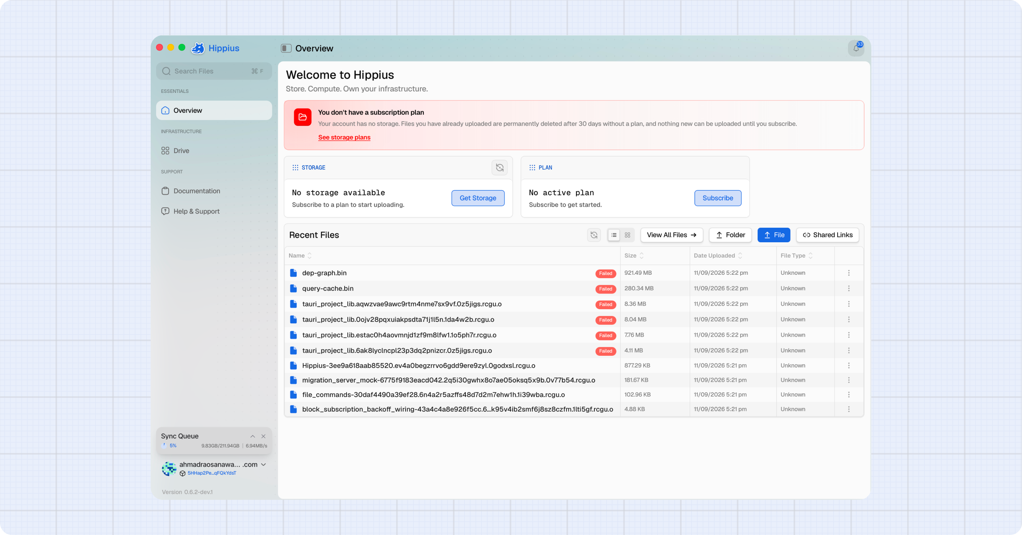Click the Folder upload button
This screenshot has width=1022, height=535.
[731, 235]
